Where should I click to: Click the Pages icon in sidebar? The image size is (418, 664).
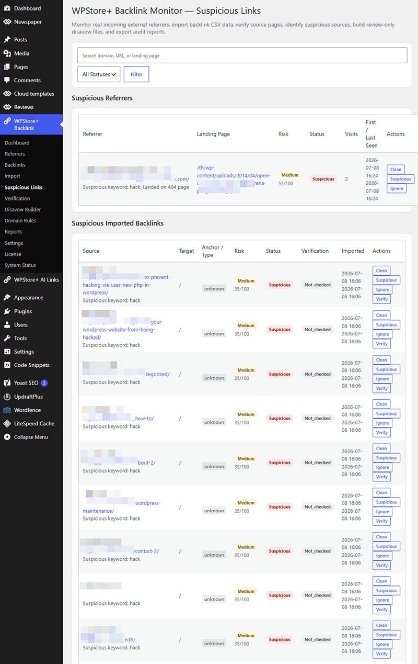(7, 67)
